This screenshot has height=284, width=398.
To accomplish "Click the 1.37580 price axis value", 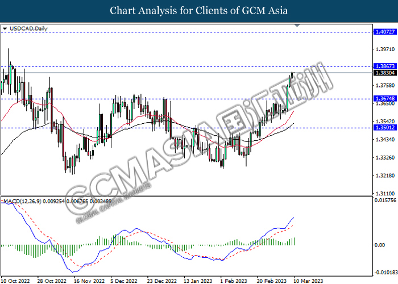I will tap(385, 85).
